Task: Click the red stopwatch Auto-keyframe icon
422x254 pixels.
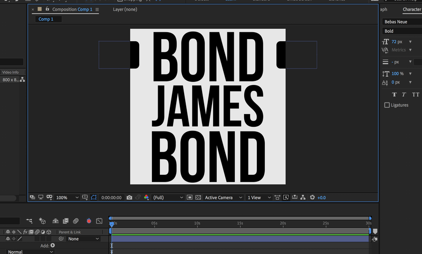Action: (89, 221)
